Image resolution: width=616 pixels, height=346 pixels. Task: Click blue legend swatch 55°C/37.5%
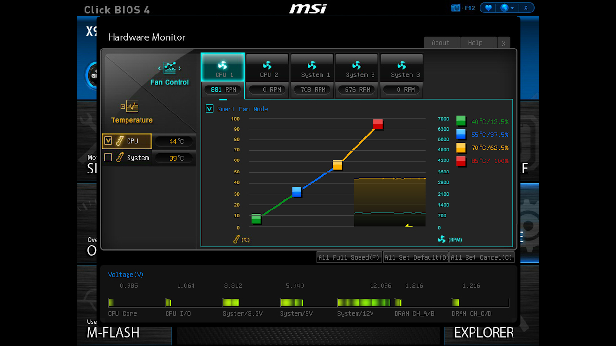click(461, 134)
